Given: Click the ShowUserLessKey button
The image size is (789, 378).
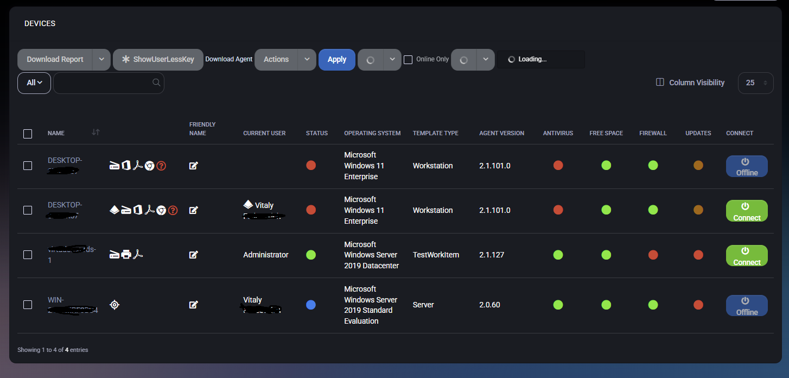Looking at the screenshot, I should (158, 60).
